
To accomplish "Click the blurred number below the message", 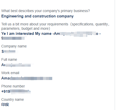I will tap(13, 38).
